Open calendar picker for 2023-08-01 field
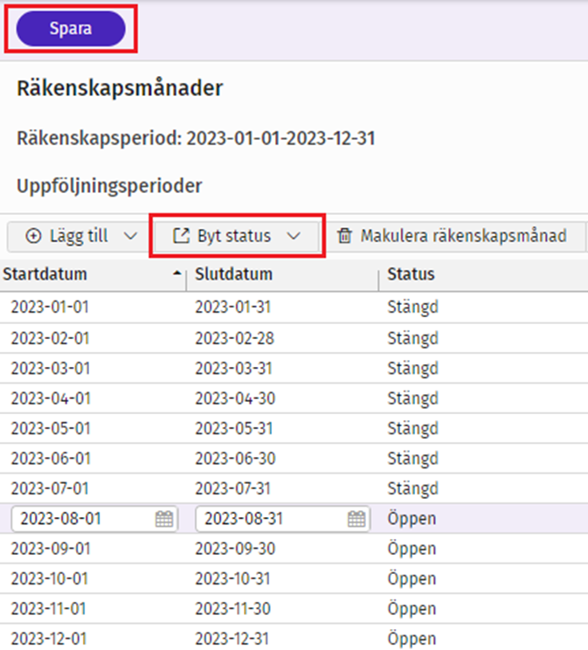 (x=164, y=519)
